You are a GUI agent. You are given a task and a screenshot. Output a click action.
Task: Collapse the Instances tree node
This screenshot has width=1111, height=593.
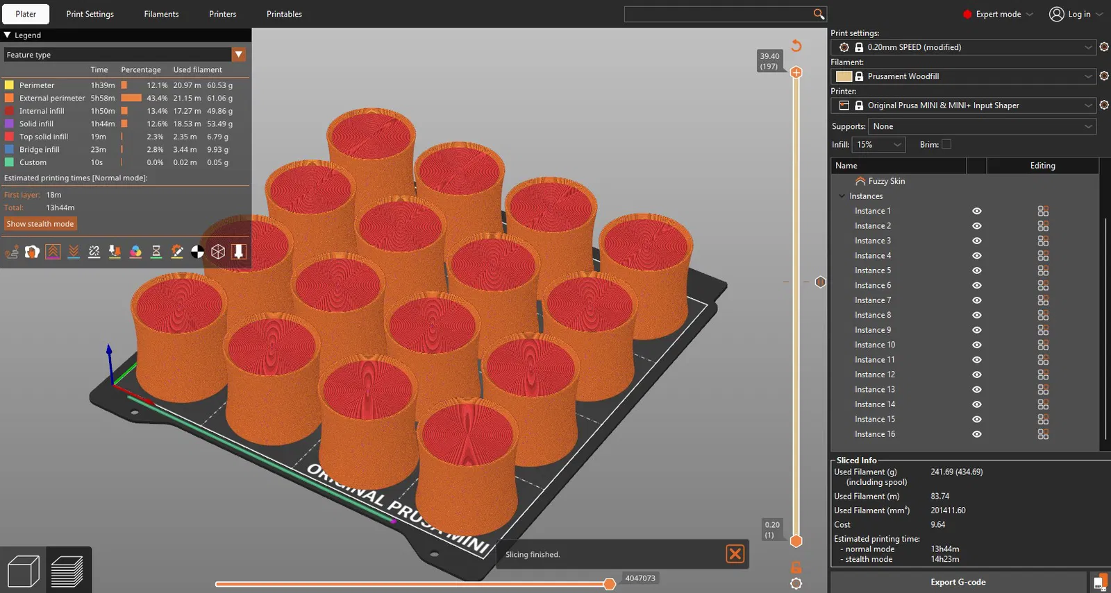pyautogui.click(x=842, y=196)
